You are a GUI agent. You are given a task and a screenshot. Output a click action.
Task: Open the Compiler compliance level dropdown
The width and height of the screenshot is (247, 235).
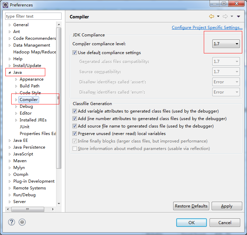click(226, 44)
